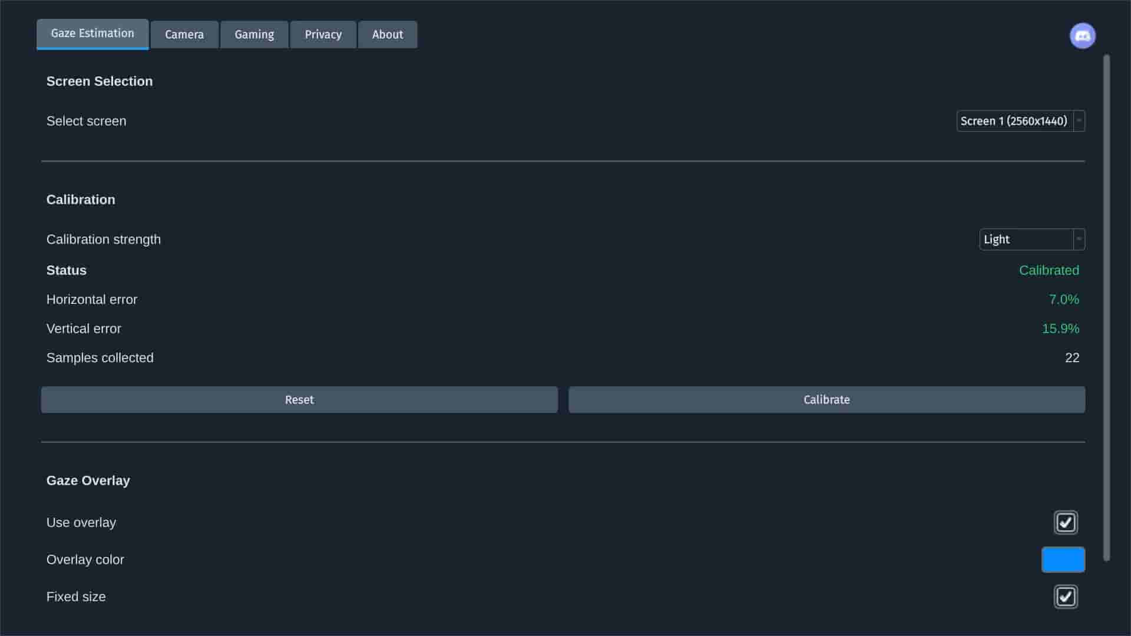
Task: Open the About tab
Action: [x=387, y=34]
